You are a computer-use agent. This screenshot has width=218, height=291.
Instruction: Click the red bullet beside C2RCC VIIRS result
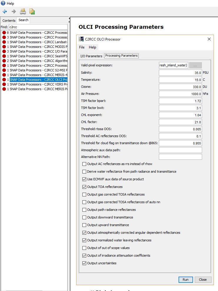click(4, 84)
